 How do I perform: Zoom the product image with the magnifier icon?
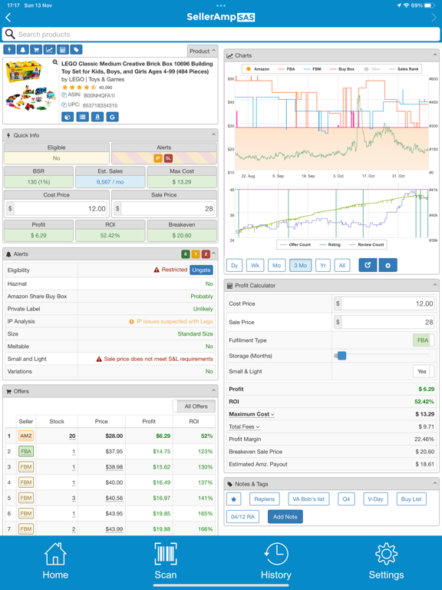[x=55, y=62]
